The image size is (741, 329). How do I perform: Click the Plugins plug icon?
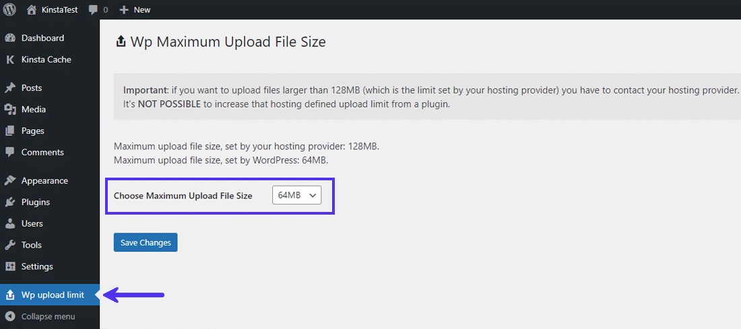point(10,203)
